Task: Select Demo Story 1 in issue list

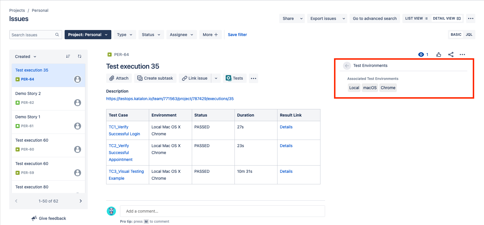Action: pyautogui.click(x=48, y=122)
